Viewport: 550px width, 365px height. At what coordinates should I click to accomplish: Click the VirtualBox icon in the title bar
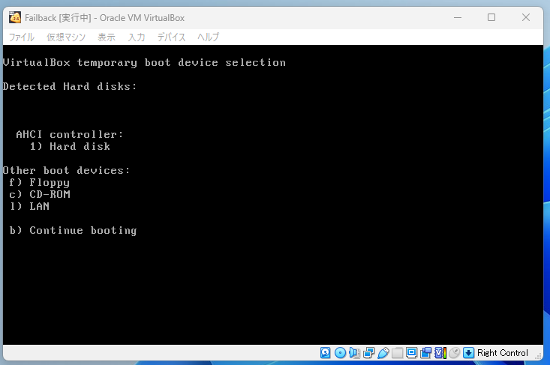point(15,17)
